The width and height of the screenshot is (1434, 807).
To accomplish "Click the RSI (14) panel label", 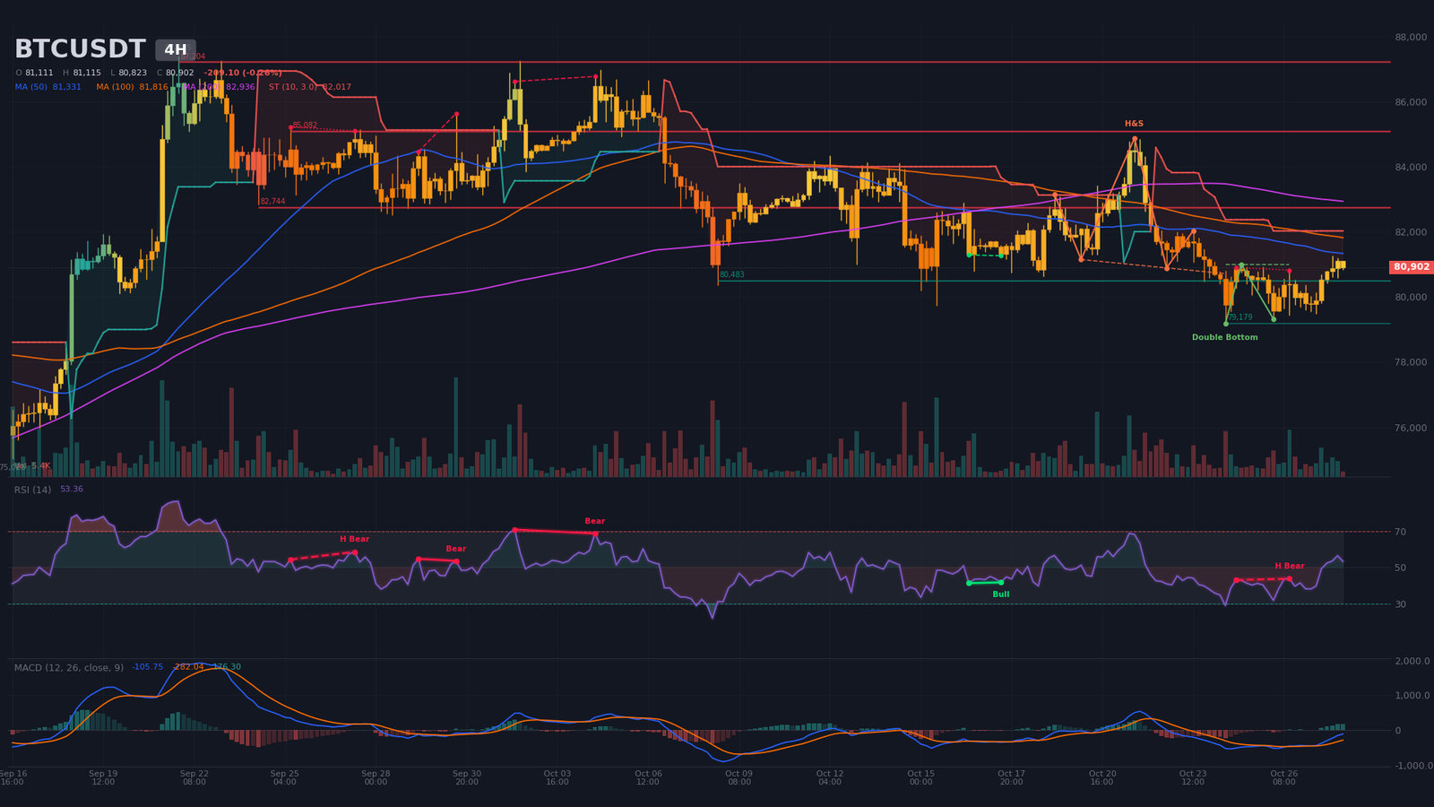I will [x=32, y=490].
